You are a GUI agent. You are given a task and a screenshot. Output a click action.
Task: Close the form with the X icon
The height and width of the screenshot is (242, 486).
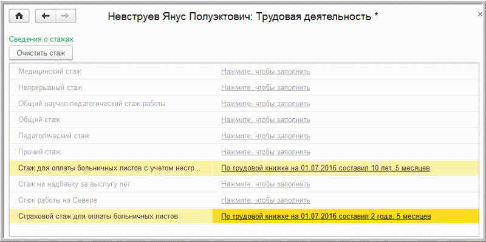480,14
